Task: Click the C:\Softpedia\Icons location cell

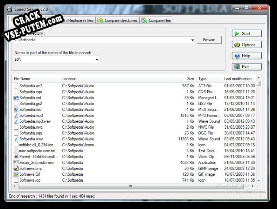Action: [78, 145]
